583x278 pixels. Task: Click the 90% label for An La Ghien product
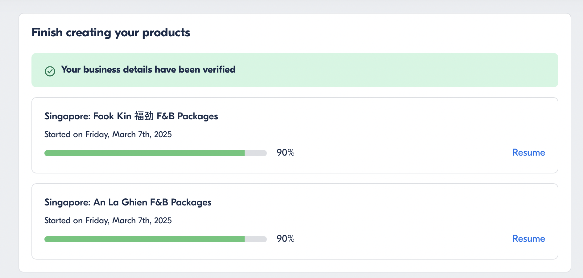coord(285,239)
